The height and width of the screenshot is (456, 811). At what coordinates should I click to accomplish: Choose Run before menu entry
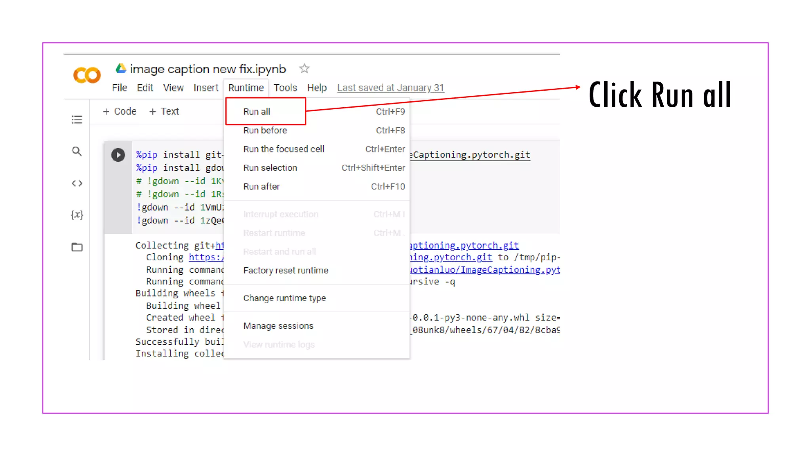265,130
